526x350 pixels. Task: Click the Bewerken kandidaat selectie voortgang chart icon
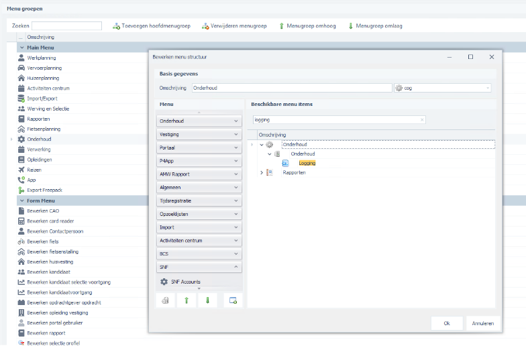(x=21, y=282)
